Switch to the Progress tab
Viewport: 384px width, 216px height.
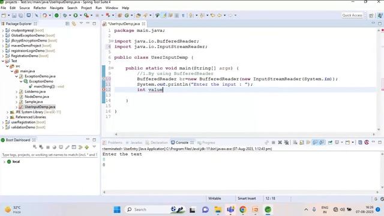point(206,143)
